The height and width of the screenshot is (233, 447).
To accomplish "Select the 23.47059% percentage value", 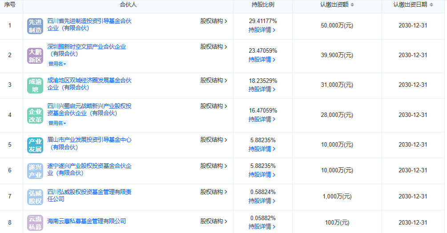I will (263, 51).
